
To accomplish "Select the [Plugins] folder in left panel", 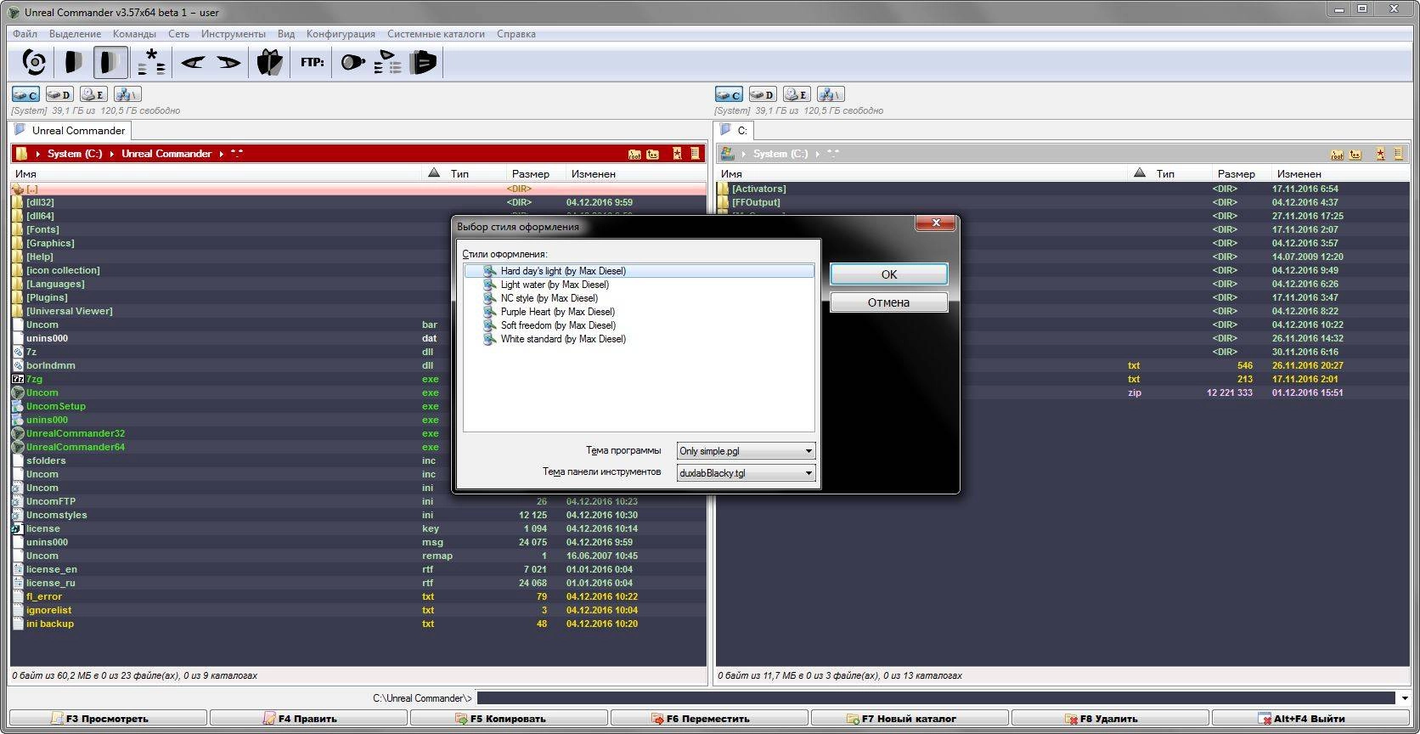I will (x=47, y=297).
